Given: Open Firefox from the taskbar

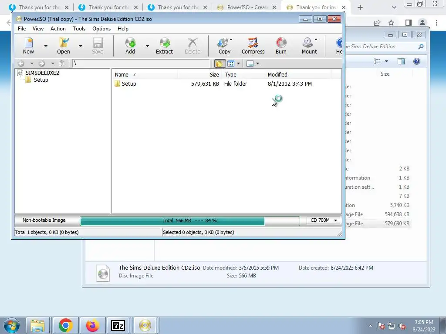Looking at the screenshot, I should 92,325.
